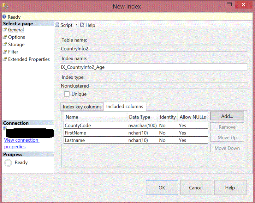Click the Table name field CountryInfo2
Image resolution: width=255 pixels, height=203 pixels.
[x=153, y=49]
